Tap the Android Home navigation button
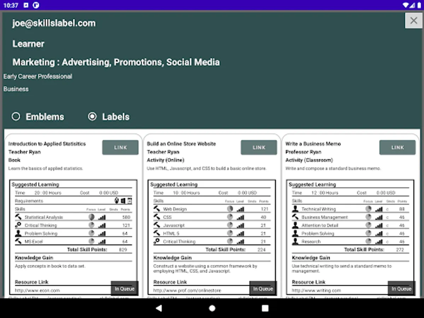424x318 pixels. pos(212,308)
